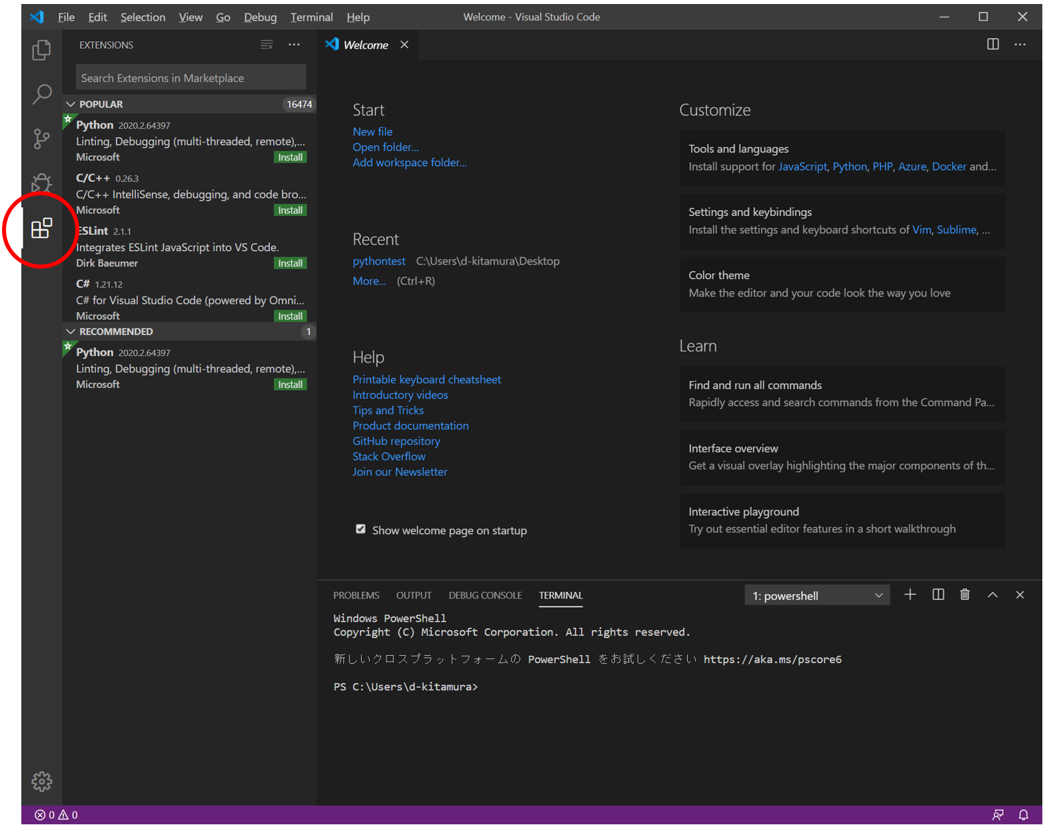Open the Introductory videos link

coord(401,395)
